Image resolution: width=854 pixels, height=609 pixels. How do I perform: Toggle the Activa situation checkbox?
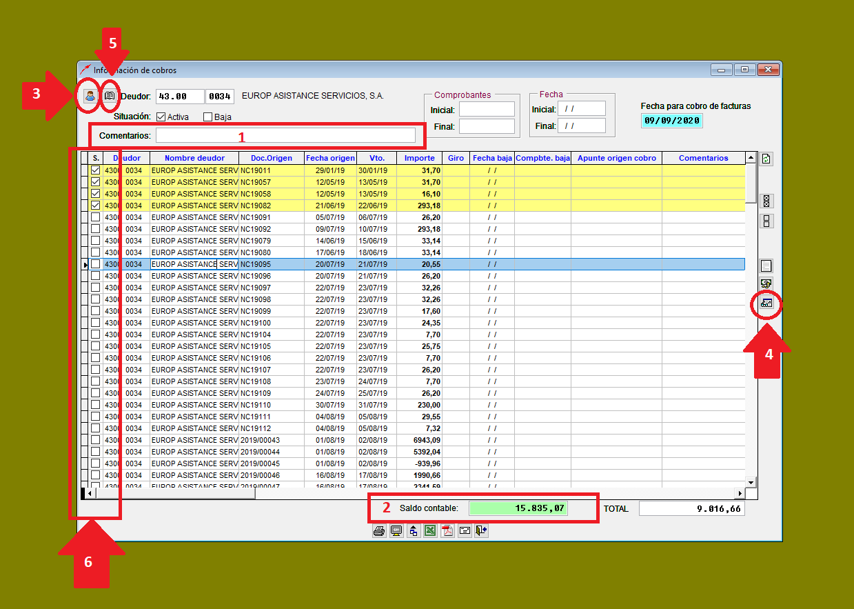pos(161,117)
